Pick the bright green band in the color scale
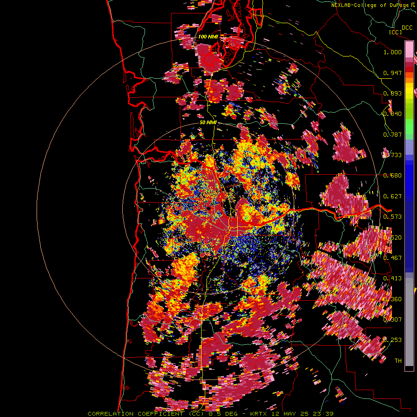 (409, 126)
